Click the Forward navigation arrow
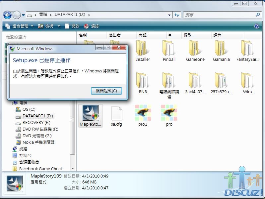 (x=17, y=15)
